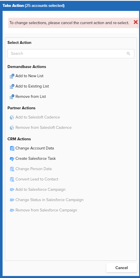The height and width of the screenshot is (278, 140).
Task: Select Create Salesforce Task
Action: 35,158
